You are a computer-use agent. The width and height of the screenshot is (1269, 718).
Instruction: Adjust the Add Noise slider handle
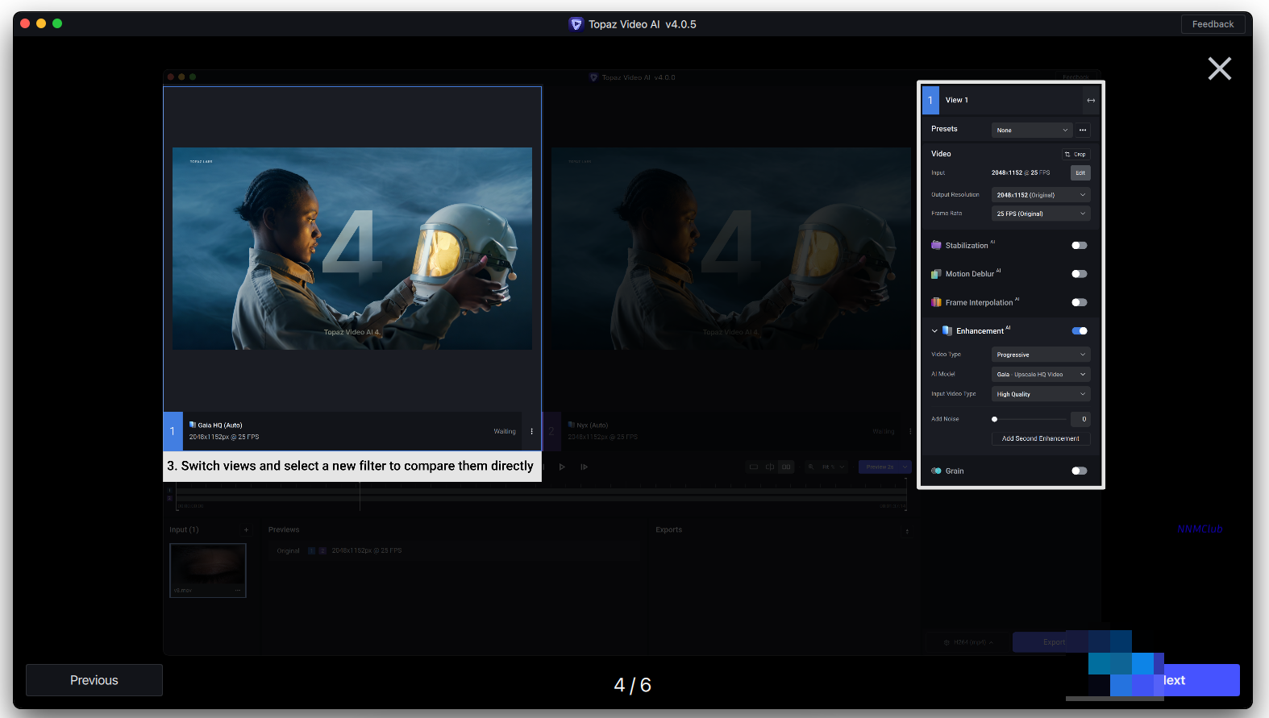[x=994, y=419]
